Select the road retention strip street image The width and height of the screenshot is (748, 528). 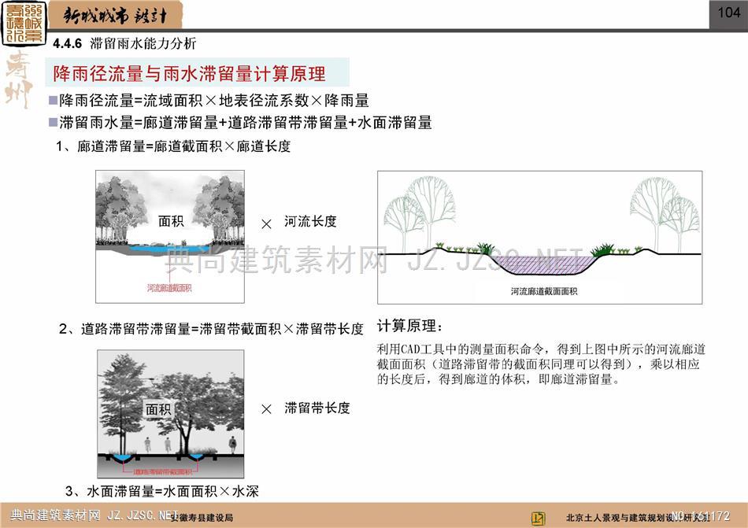171,414
